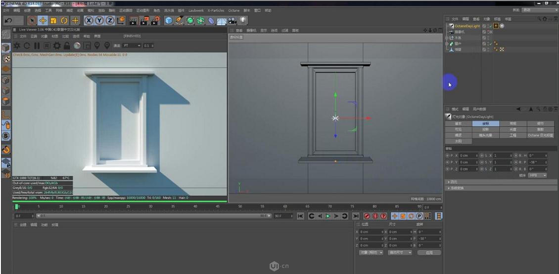The width and height of the screenshot is (559, 274).
Task: Toggle position keyframe recording in timeline bar
Action: pyautogui.click(x=395, y=216)
